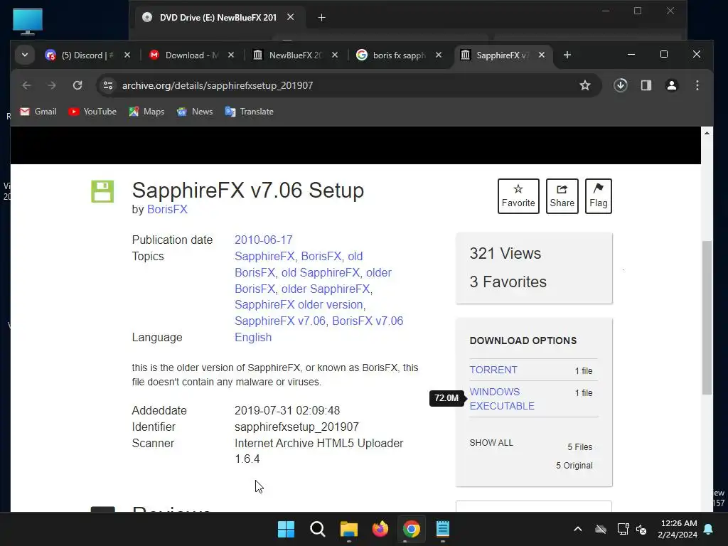Add a new tab in File Explorer
Image resolution: width=728 pixels, height=546 pixels.
[x=321, y=18]
